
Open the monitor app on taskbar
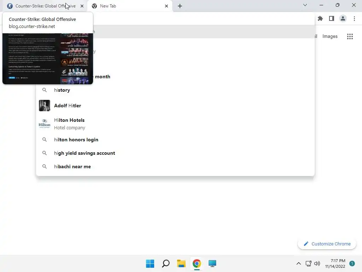click(x=212, y=263)
